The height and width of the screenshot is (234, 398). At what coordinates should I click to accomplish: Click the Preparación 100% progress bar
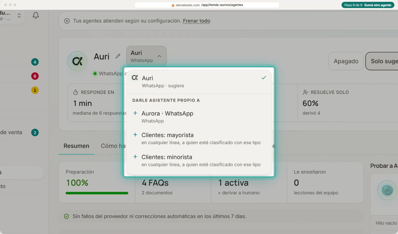pyautogui.click(x=97, y=193)
